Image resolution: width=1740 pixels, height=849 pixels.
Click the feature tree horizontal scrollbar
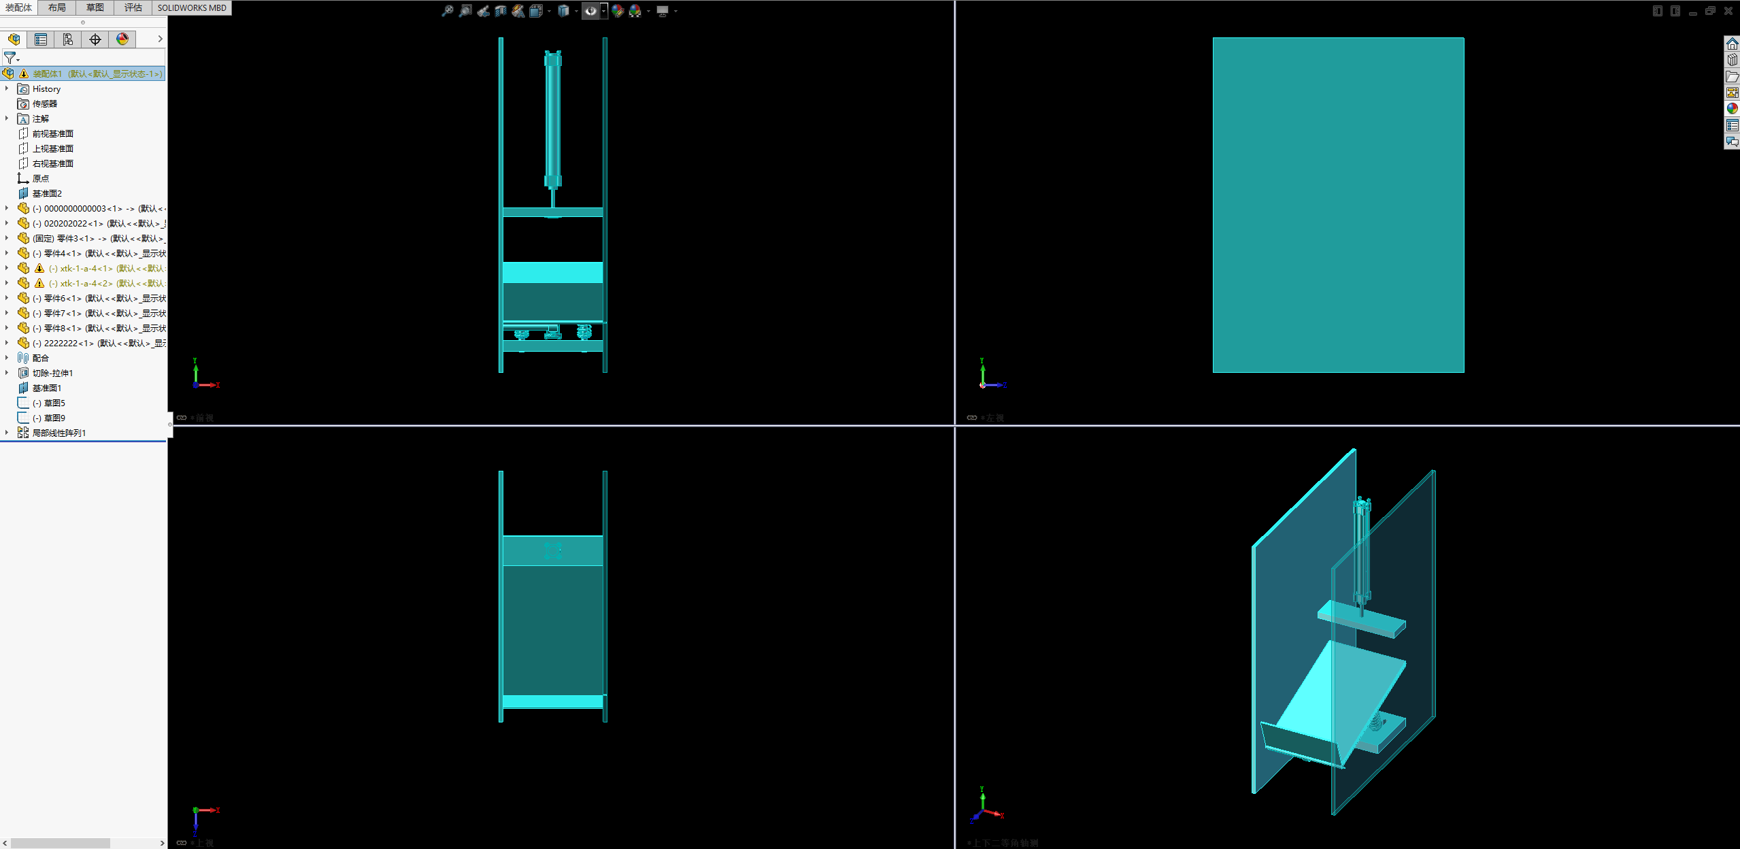(x=61, y=843)
